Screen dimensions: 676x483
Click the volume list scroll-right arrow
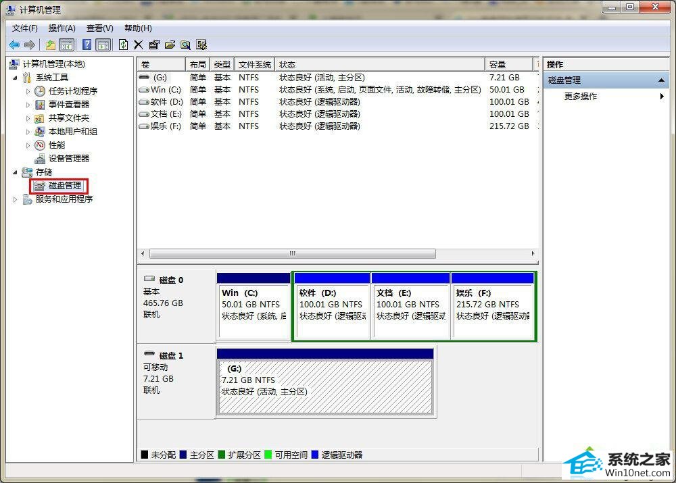click(533, 254)
